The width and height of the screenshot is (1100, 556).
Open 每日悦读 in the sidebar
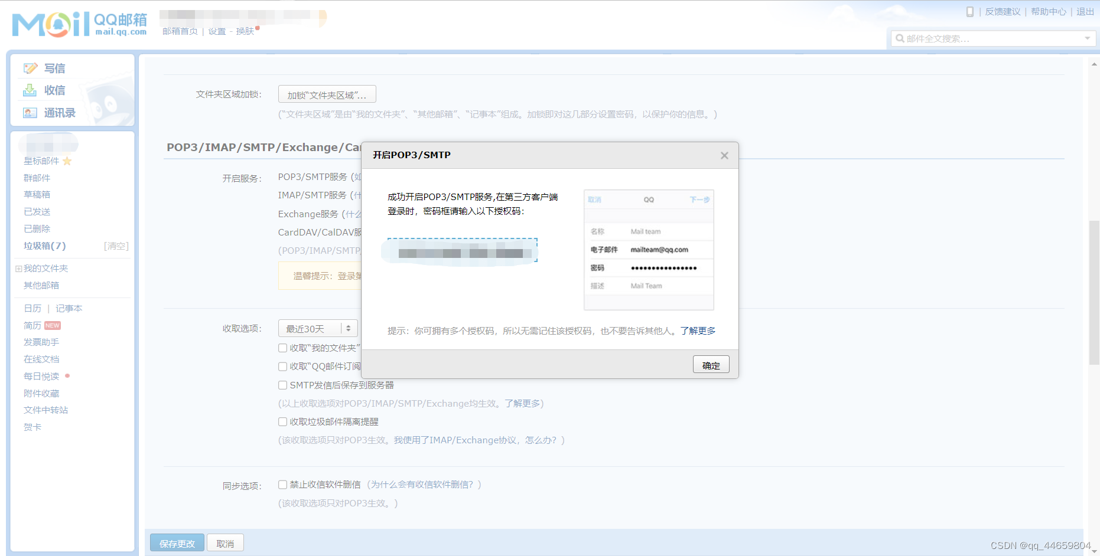[x=41, y=377]
